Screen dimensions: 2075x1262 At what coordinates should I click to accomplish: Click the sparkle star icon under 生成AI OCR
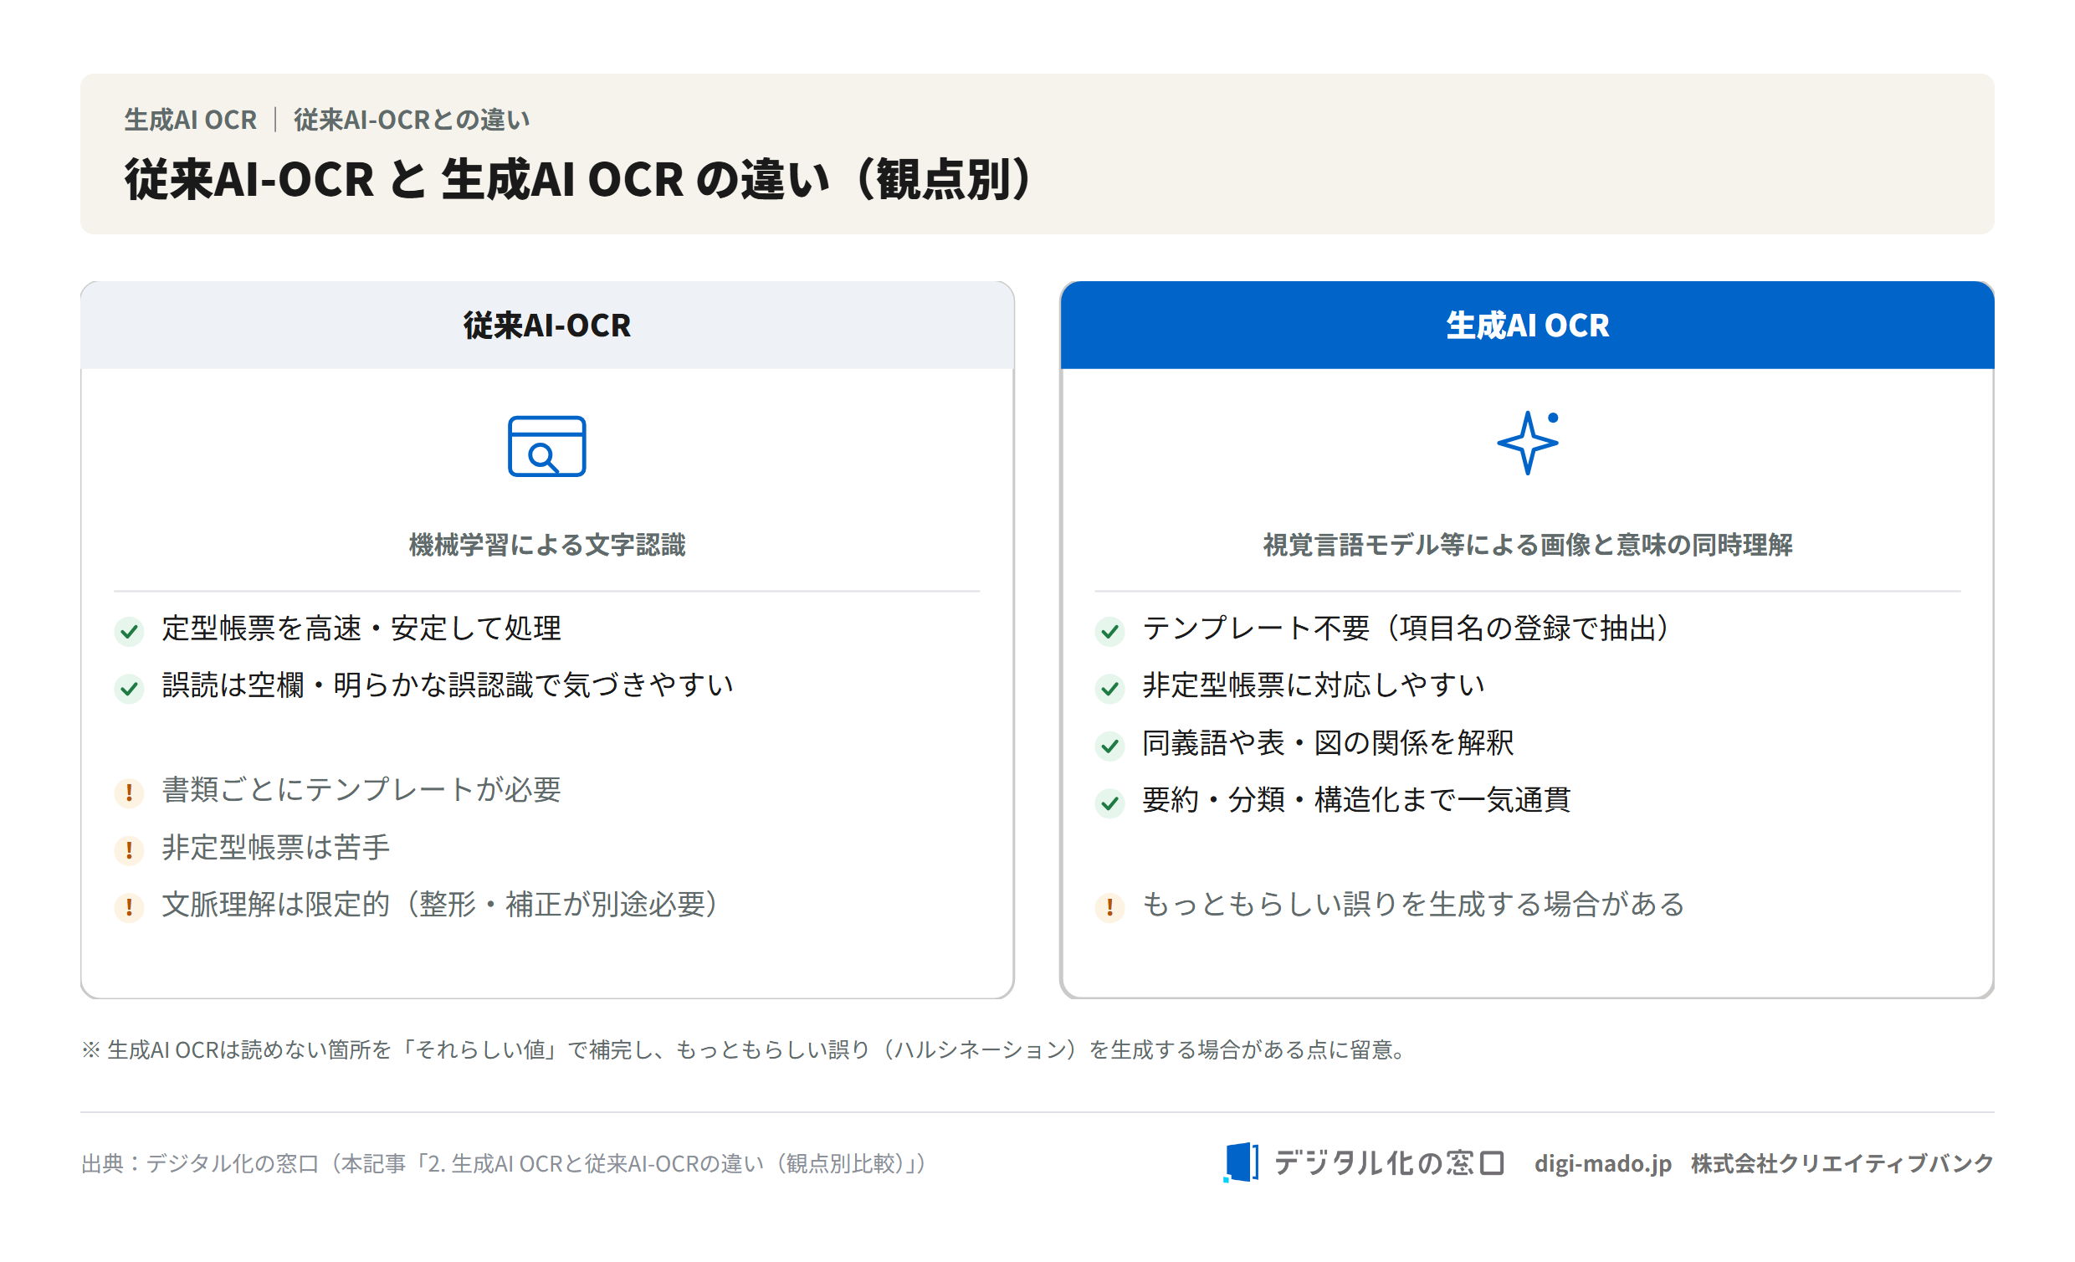pyautogui.click(x=1528, y=443)
